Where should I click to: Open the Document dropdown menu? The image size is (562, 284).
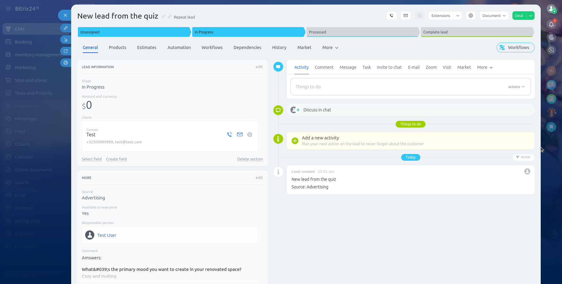(494, 16)
